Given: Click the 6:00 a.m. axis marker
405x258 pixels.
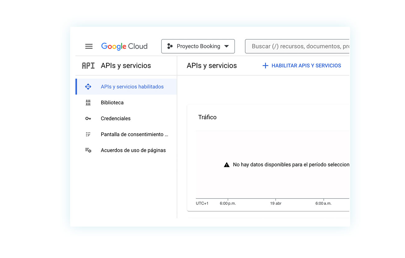Looking at the screenshot, I should 323,204.
